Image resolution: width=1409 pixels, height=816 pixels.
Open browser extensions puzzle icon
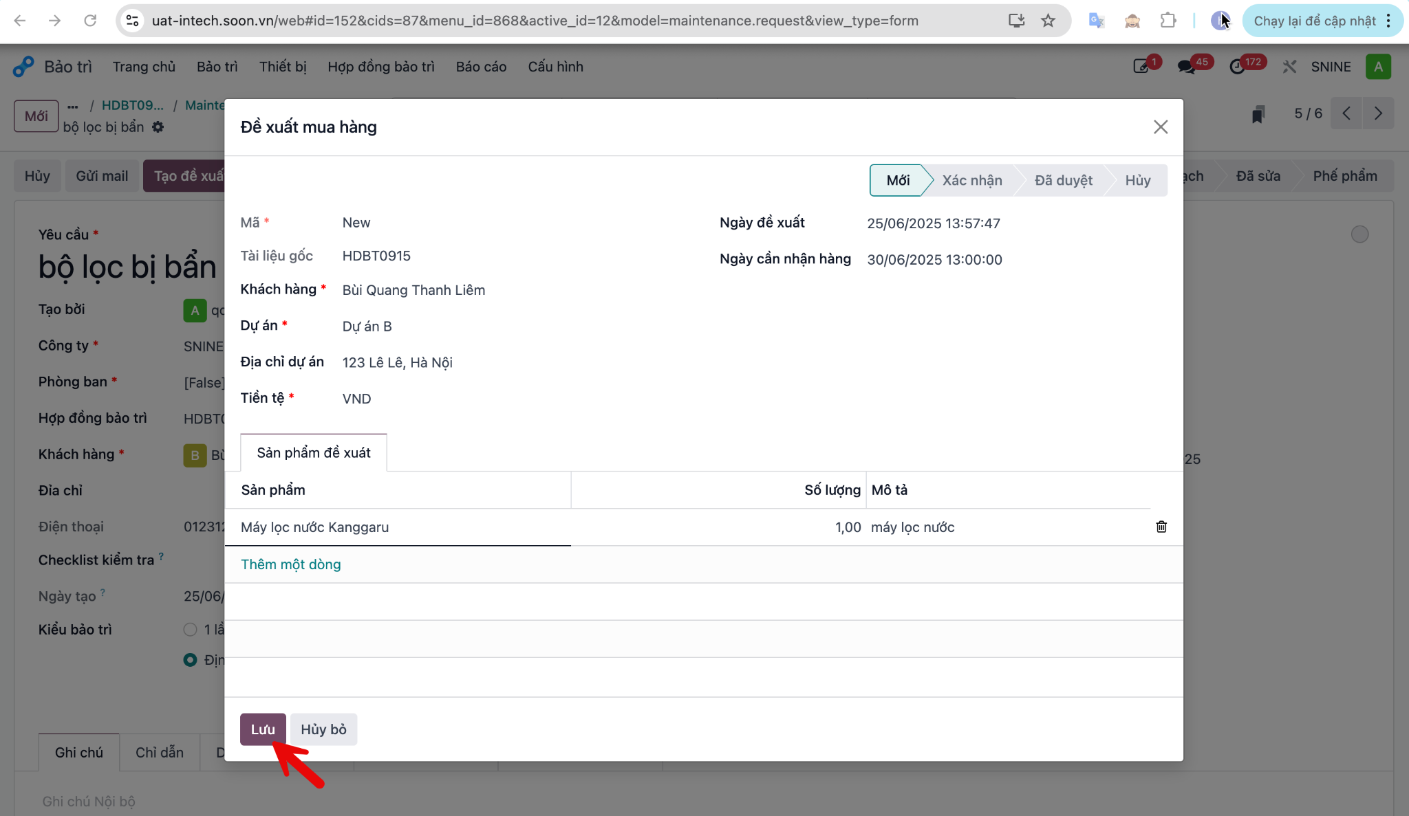tap(1168, 21)
